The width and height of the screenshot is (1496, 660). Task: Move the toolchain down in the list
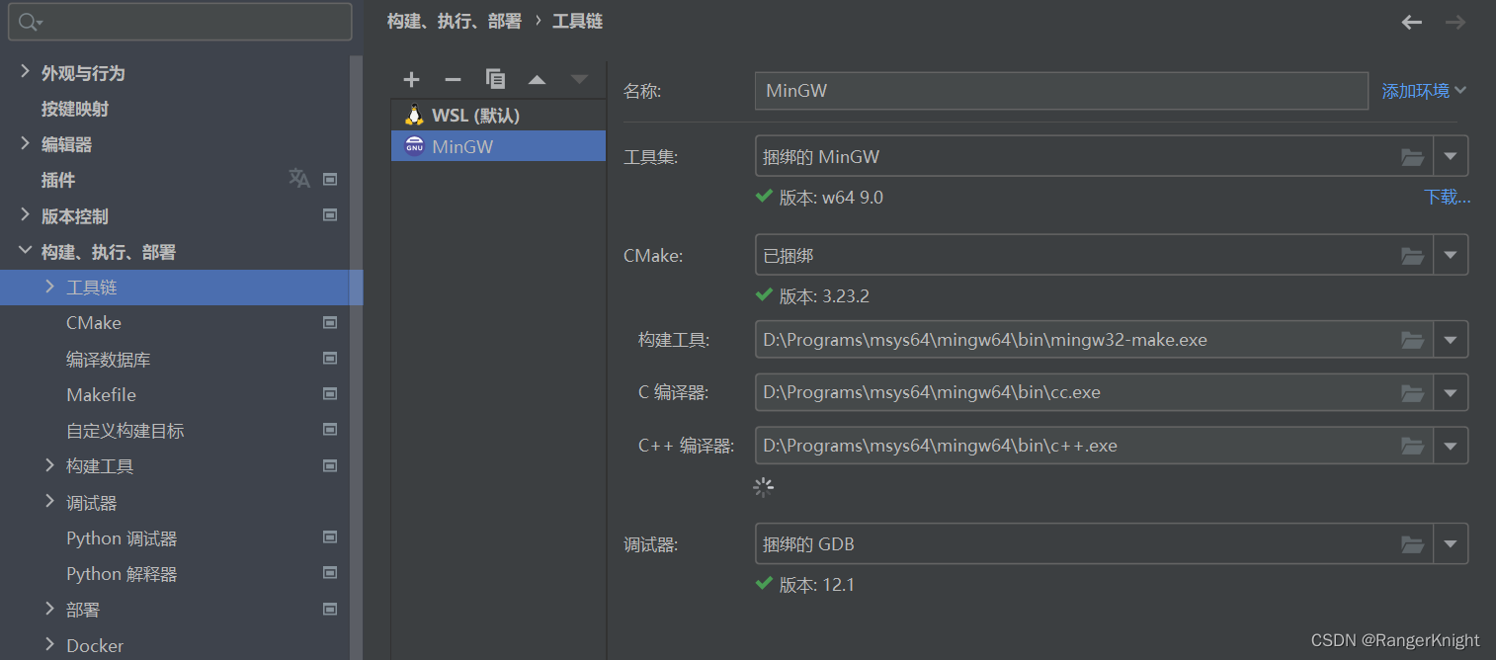pyautogui.click(x=580, y=79)
